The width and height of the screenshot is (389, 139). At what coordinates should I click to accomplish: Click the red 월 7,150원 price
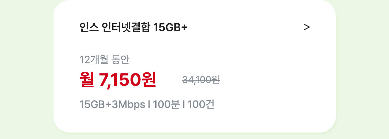click(x=118, y=80)
